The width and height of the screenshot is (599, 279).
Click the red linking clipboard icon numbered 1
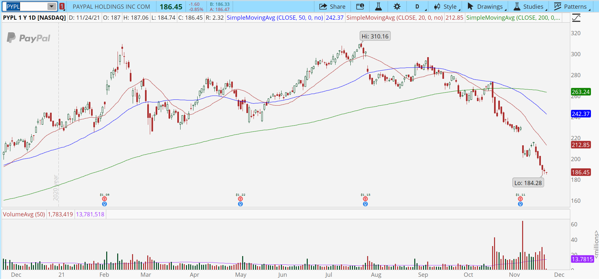pyautogui.click(x=62, y=6)
